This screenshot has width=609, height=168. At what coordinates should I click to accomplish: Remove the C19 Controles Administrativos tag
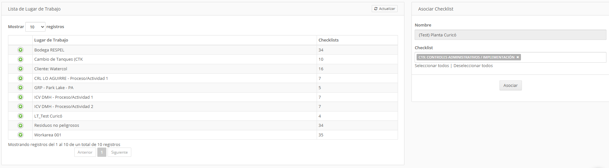point(517,57)
